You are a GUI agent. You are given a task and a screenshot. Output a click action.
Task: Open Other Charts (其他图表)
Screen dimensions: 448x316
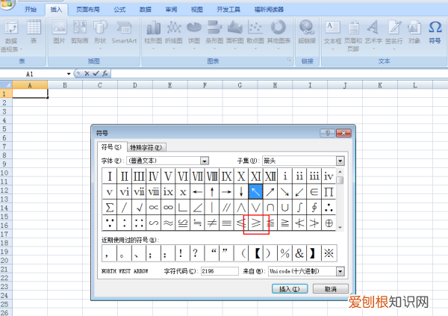[279, 35]
